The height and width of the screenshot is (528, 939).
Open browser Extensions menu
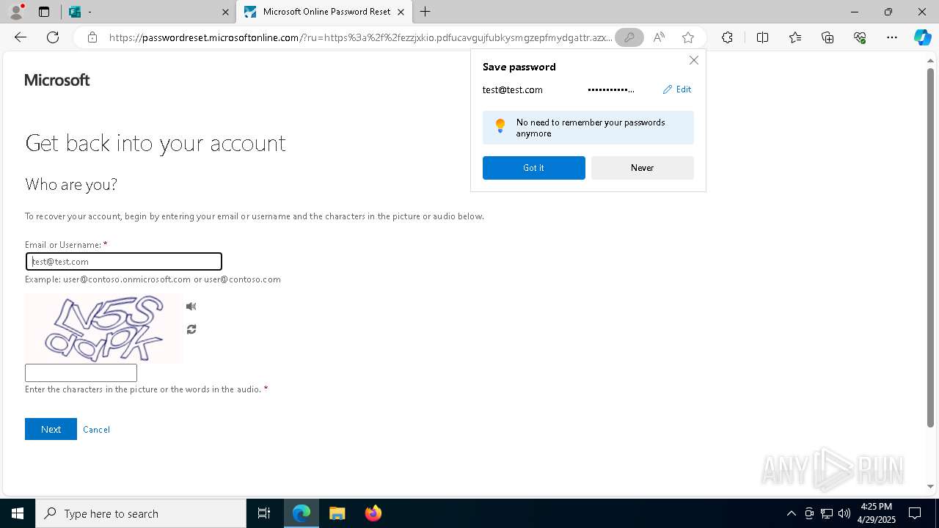727,37
